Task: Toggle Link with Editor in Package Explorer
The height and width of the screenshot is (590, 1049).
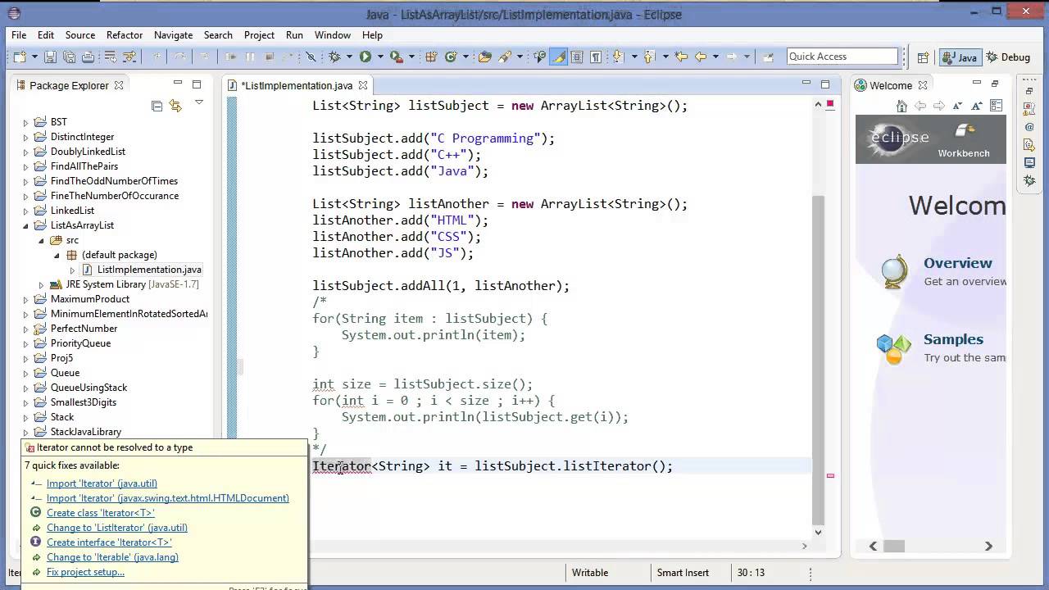Action: [x=175, y=106]
